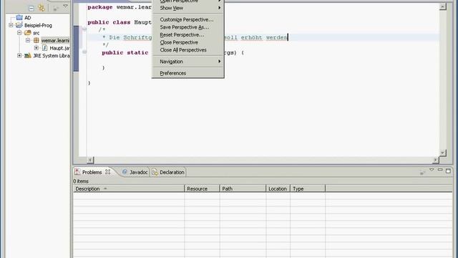
Task: Choose Customize Perspective... menu entry
Action: pyautogui.click(x=187, y=19)
